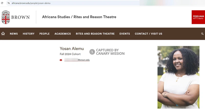Click the profile photo on the right
Viewport: 205px width, 110px height.
[178, 77]
